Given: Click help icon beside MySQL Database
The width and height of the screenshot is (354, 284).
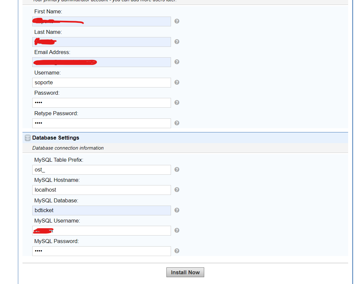Looking at the screenshot, I should (x=177, y=210).
